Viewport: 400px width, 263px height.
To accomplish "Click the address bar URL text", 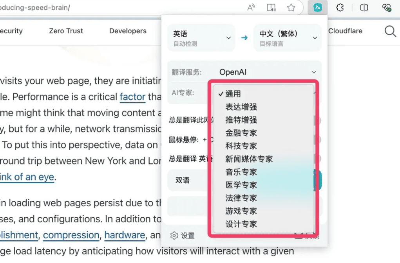I will tap(35, 8).
